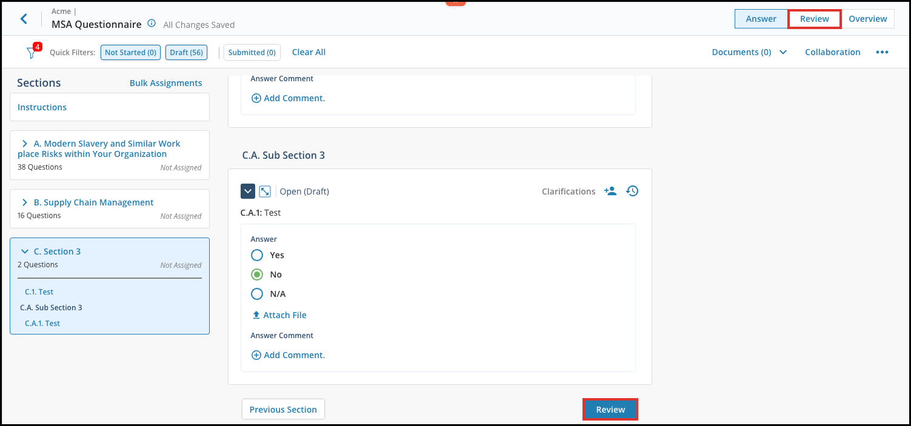Toggle the Submitted (0) quick filter
Screen dimensions: 911x426
click(252, 53)
